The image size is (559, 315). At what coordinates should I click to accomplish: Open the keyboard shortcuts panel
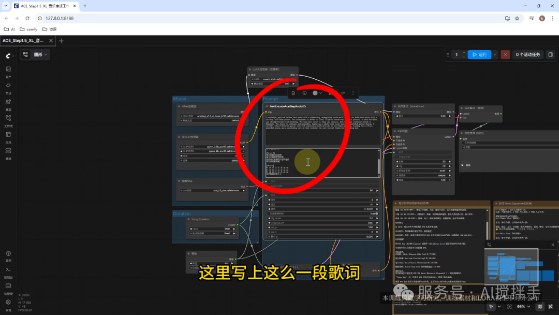pyautogui.click(x=8, y=286)
